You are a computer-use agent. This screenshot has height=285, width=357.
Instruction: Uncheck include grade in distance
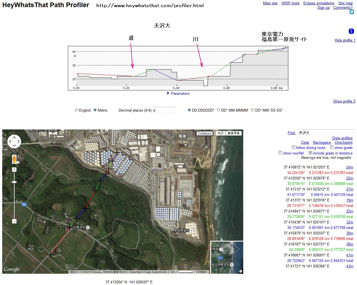pos(310,153)
